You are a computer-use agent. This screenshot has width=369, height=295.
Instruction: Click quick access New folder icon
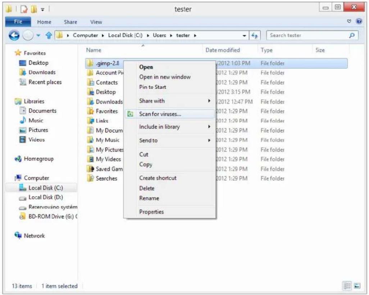tap(34, 9)
